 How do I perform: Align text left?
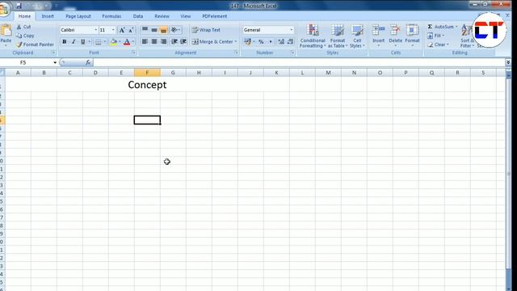point(145,41)
